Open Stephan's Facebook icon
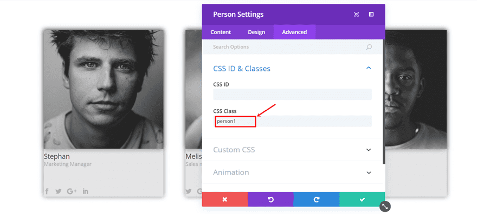Viewport: 477px width, 214px height. pyautogui.click(x=47, y=191)
